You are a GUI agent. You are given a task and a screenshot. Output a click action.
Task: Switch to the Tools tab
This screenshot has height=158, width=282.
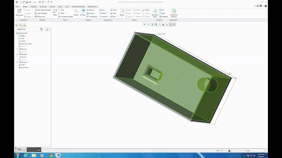pyautogui.click(x=60, y=7)
